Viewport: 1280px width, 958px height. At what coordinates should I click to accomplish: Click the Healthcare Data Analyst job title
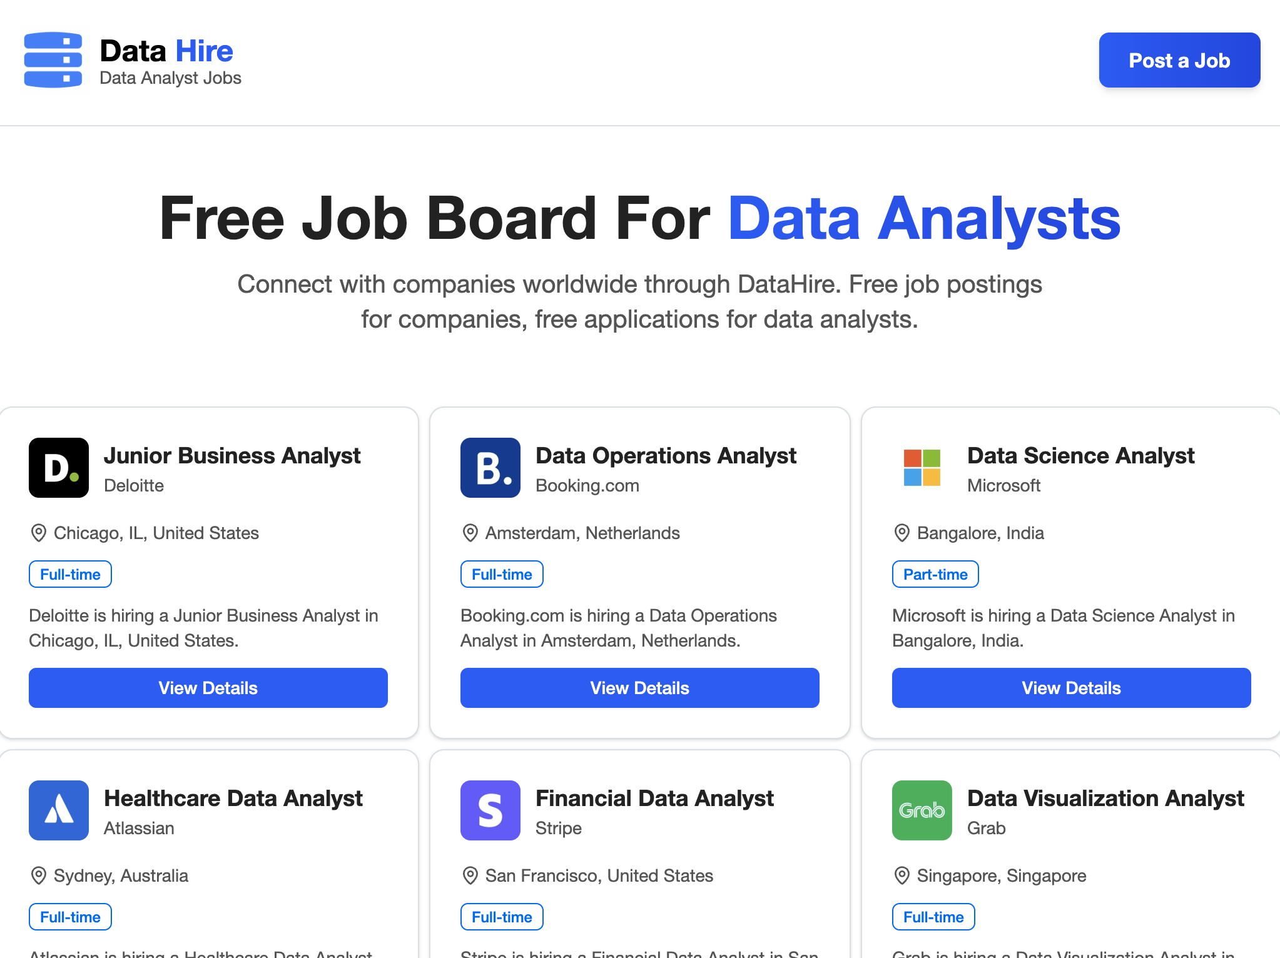pos(233,798)
